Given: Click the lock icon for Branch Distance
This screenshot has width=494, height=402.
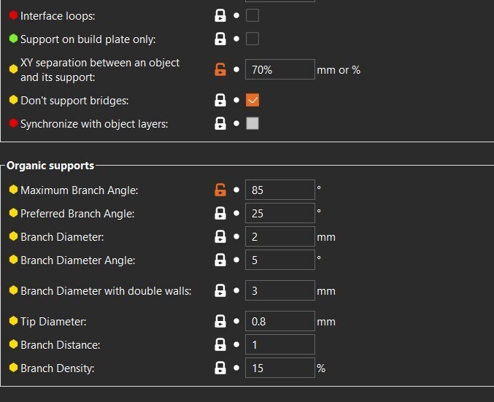Looking at the screenshot, I should click(x=220, y=345).
